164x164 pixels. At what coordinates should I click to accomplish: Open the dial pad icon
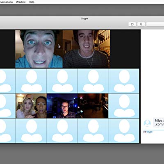[x=141, y=24]
